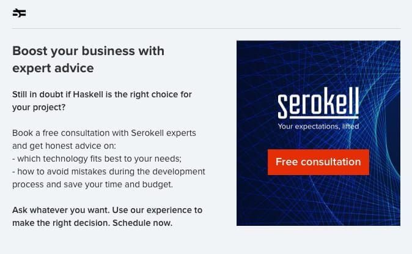Click 'make the right decision' text

[x=61, y=223]
